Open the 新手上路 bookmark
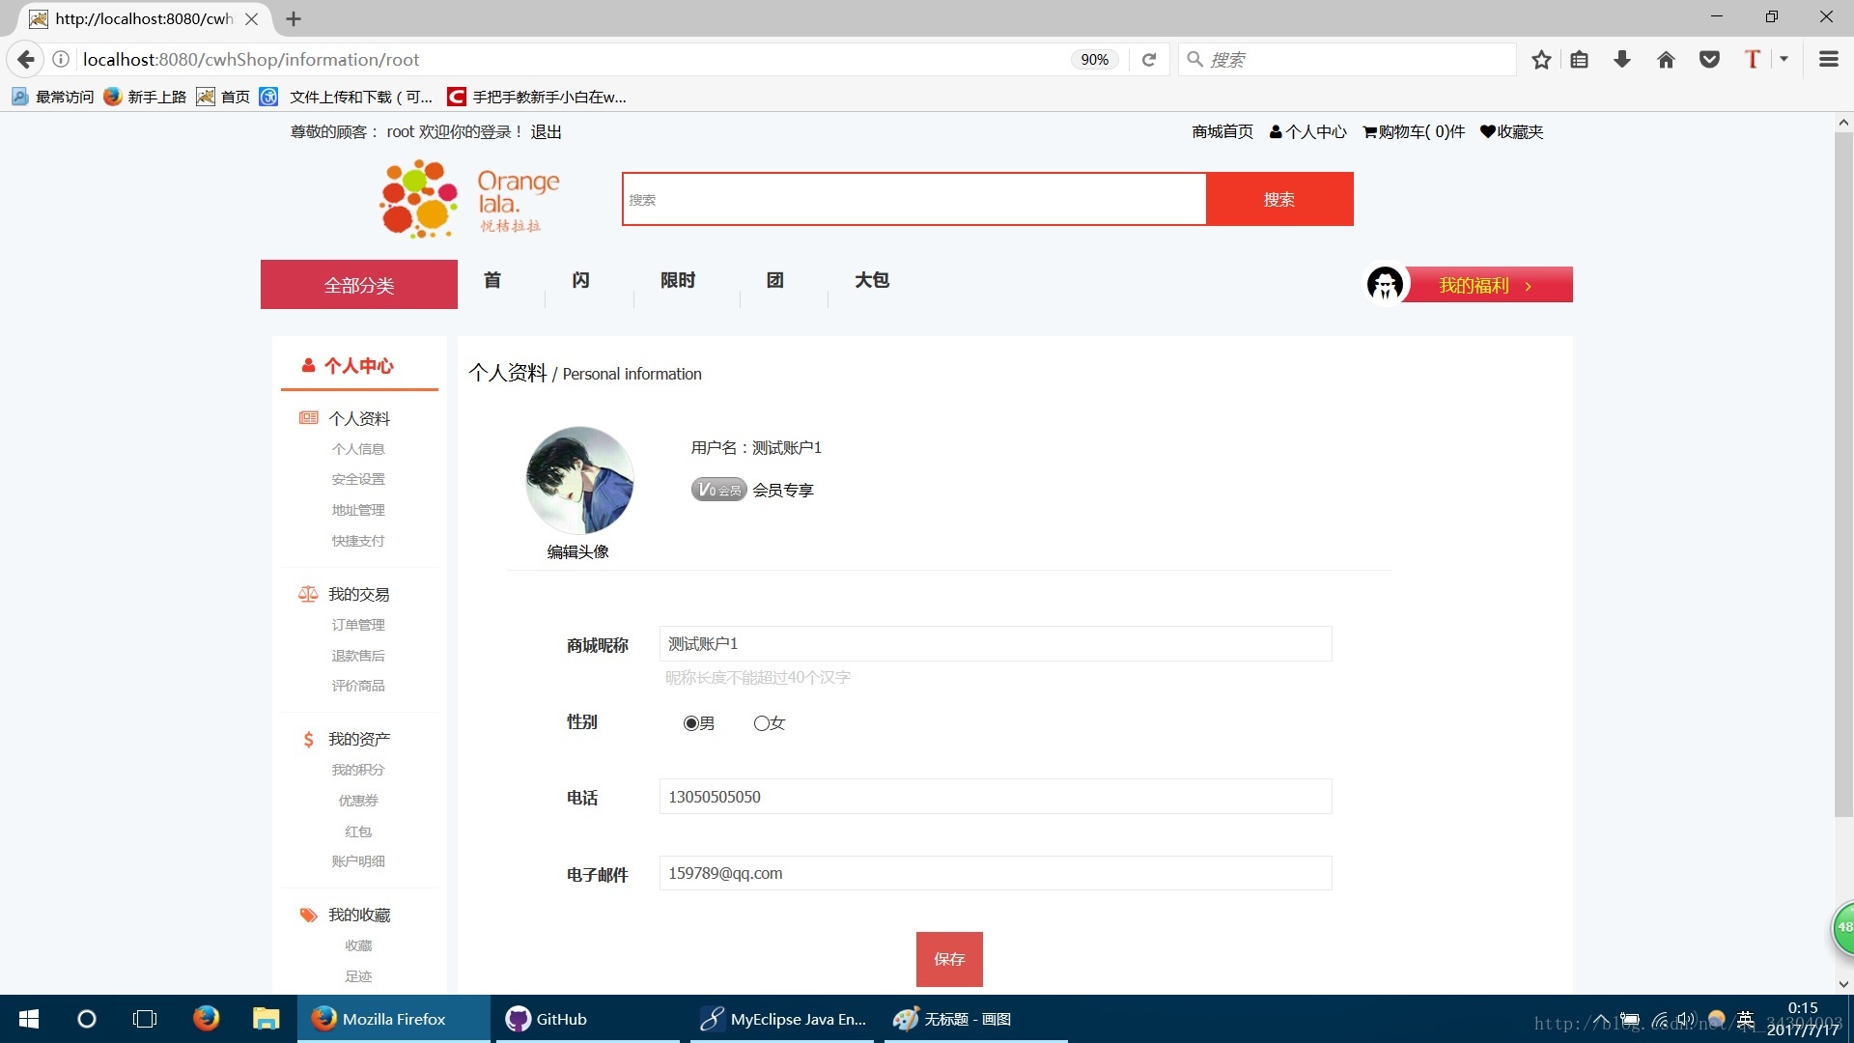The width and height of the screenshot is (1854, 1043). [x=145, y=97]
